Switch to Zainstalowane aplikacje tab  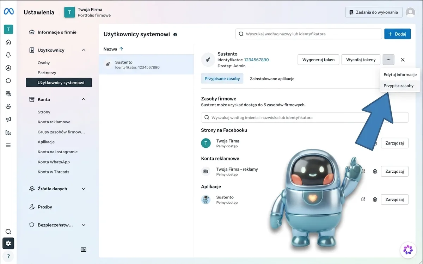[272, 79]
